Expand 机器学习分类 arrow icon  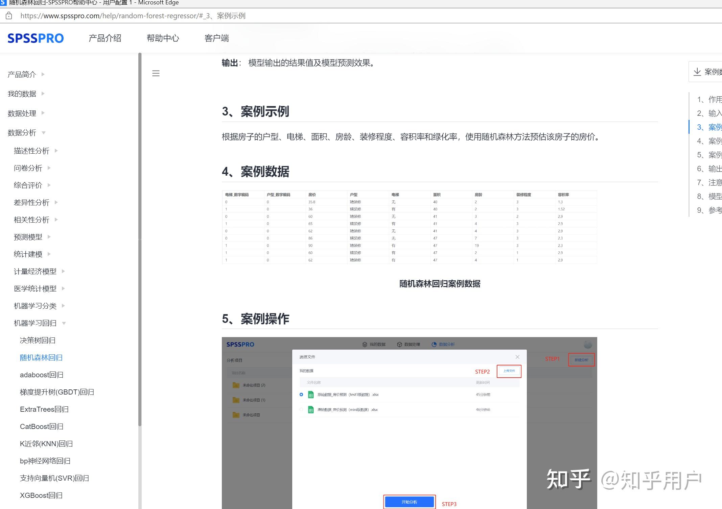63,306
